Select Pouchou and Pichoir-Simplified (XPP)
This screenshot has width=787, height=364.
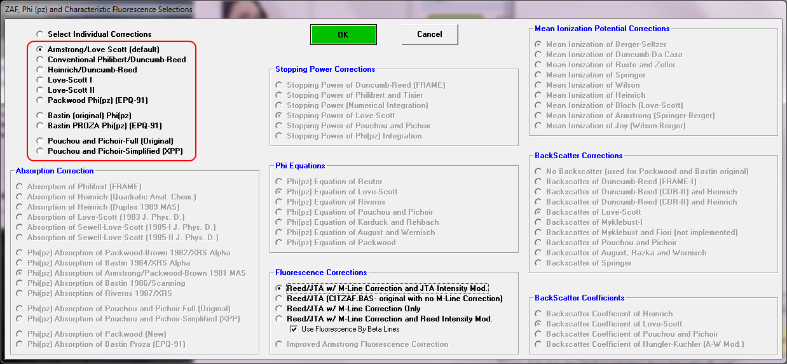pos(41,151)
